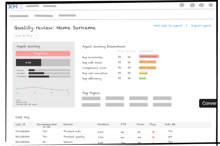Viewport: 220px width, 146px height.
Task: Click the CSAT legend label
Action: [18, 100]
